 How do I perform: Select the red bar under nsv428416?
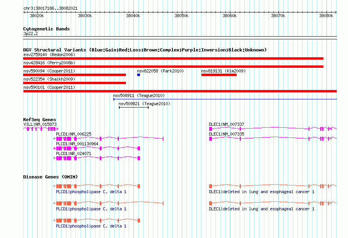(x=173, y=67)
